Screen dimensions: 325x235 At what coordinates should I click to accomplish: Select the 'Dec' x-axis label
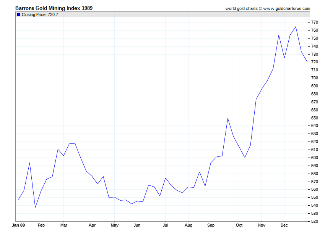[284, 225]
